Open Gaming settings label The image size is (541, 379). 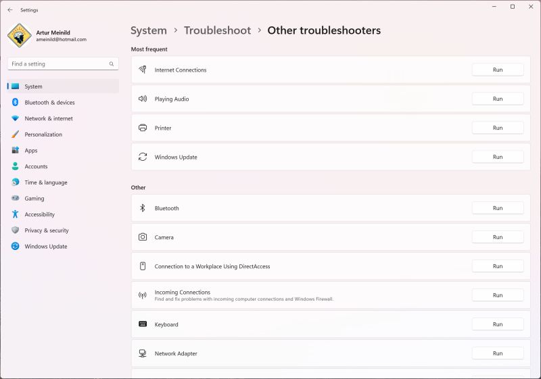point(34,199)
